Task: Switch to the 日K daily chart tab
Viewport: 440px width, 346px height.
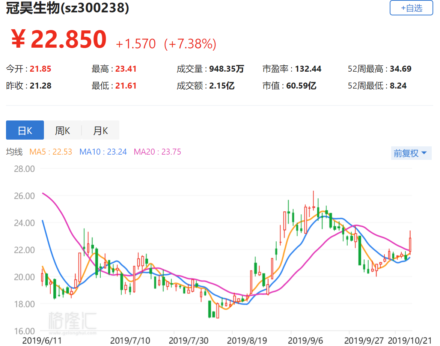Action: tap(25, 130)
